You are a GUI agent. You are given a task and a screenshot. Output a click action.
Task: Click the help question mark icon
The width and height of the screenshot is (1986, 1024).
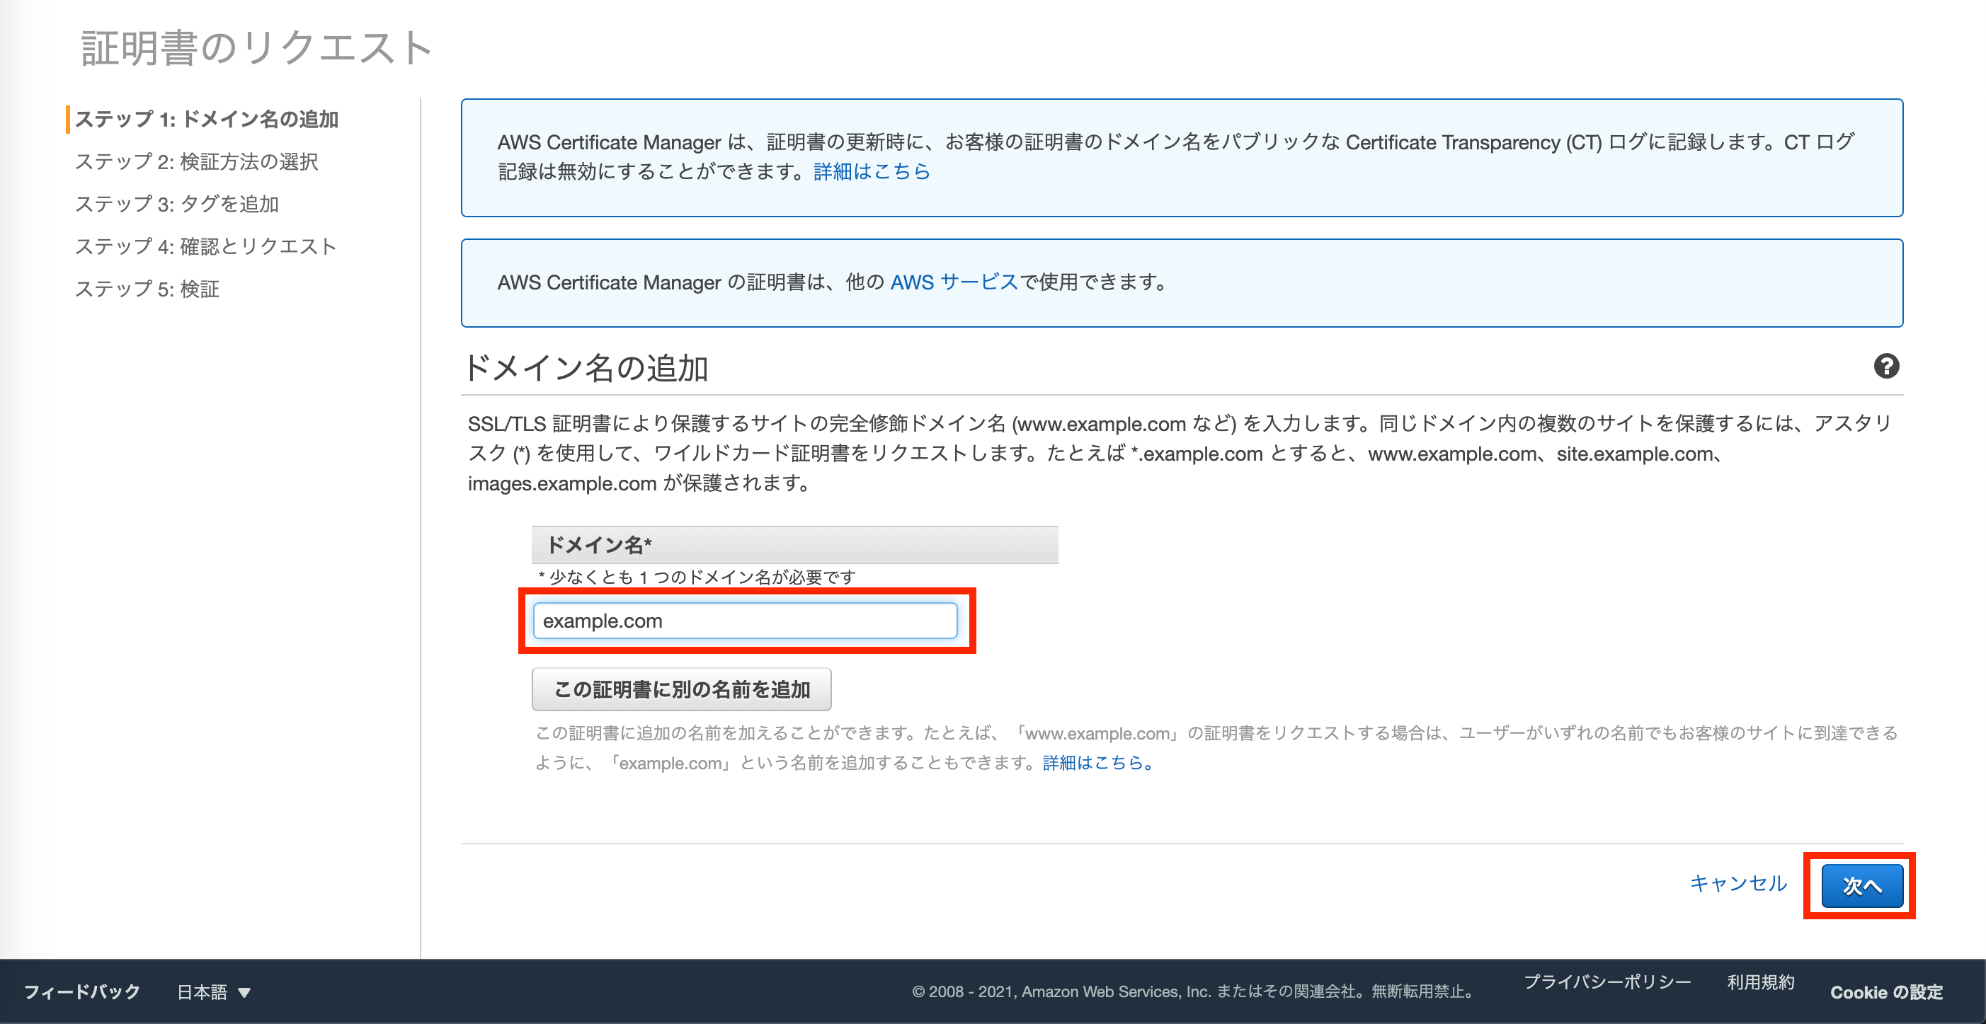(x=1888, y=367)
